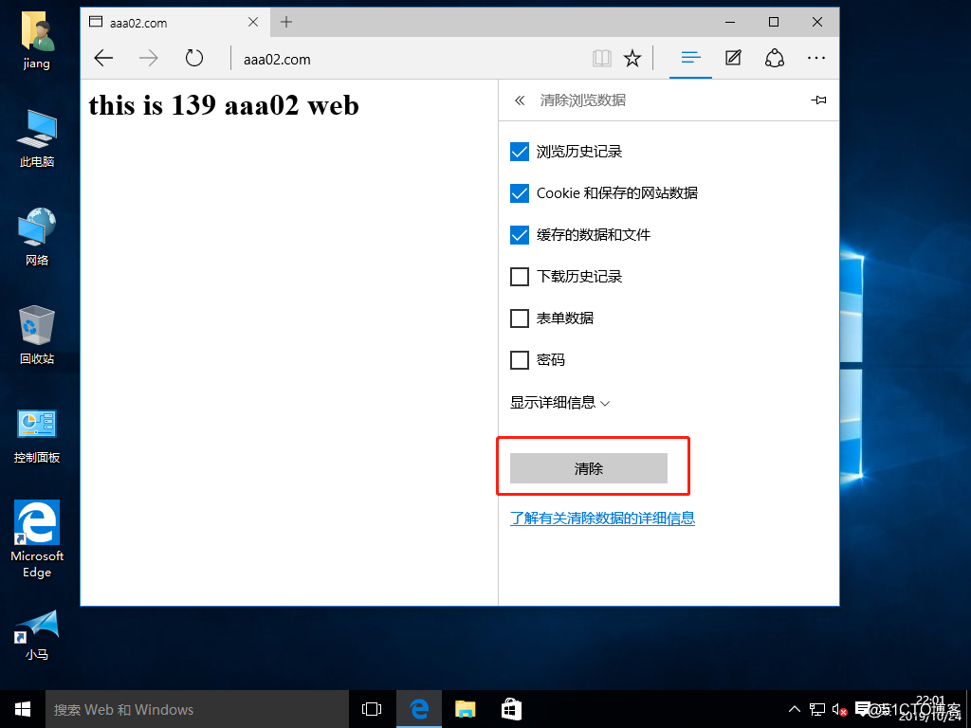This screenshot has width=971, height=728.
Task: Collapse the panel with the « chevron
Action: [x=520, y=100]
